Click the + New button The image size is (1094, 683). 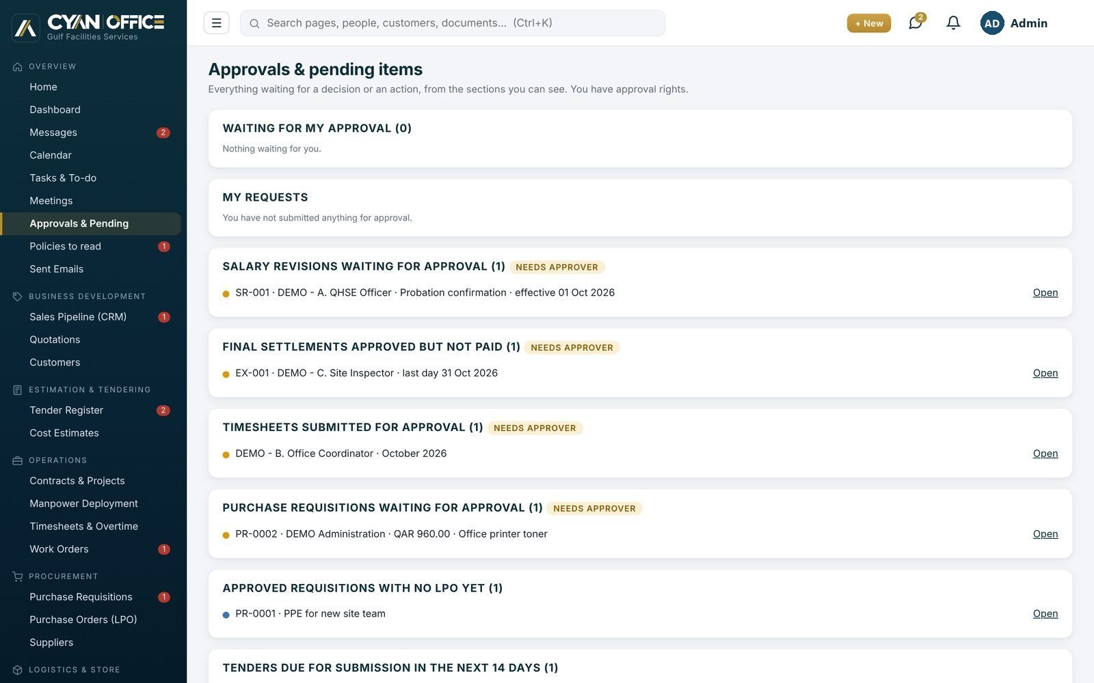coord(869,23)
